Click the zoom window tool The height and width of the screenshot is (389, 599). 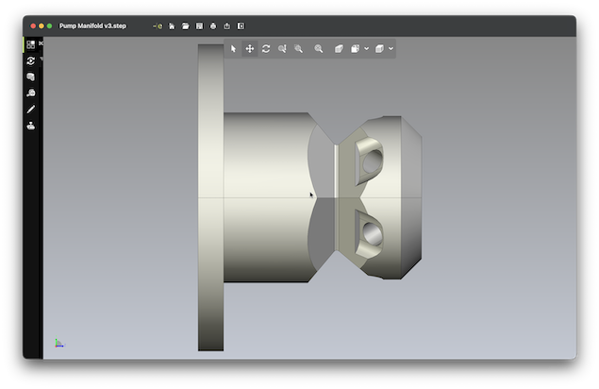pyautogui.click(x=282, y=48)
